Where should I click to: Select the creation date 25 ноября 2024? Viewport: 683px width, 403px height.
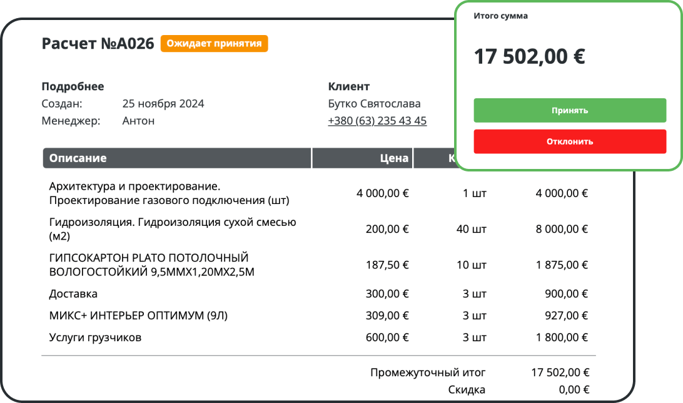tap(164, 103)
